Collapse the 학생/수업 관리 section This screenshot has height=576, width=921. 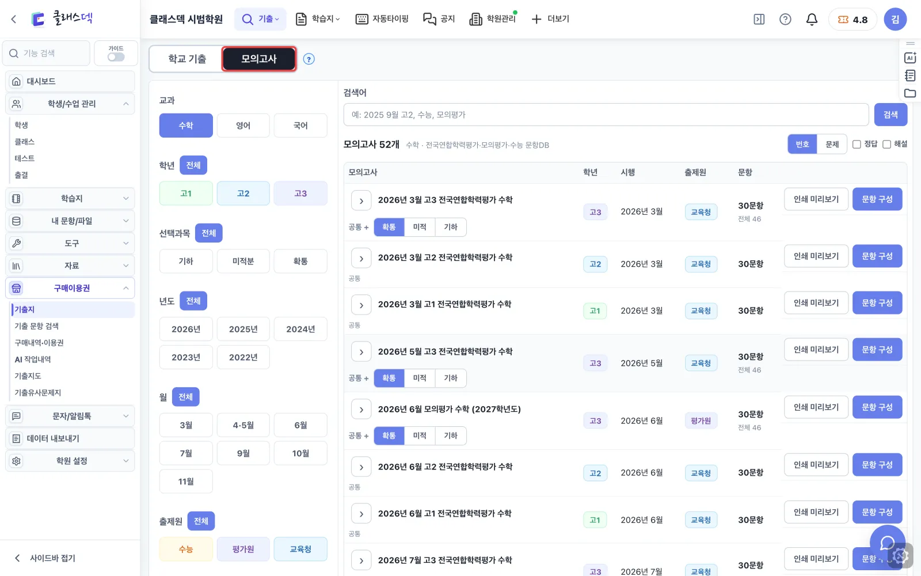70,104
